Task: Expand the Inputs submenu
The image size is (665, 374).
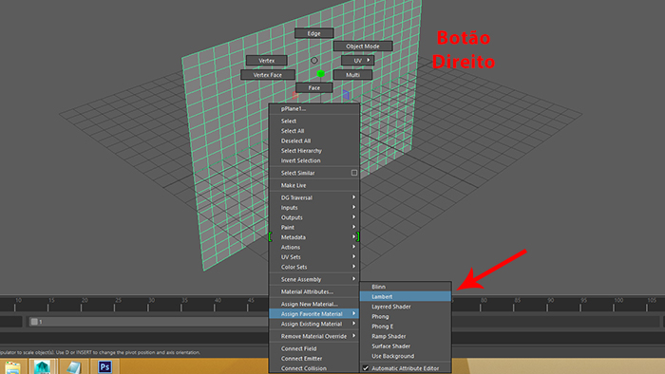Action: click(x=314, y=208)
